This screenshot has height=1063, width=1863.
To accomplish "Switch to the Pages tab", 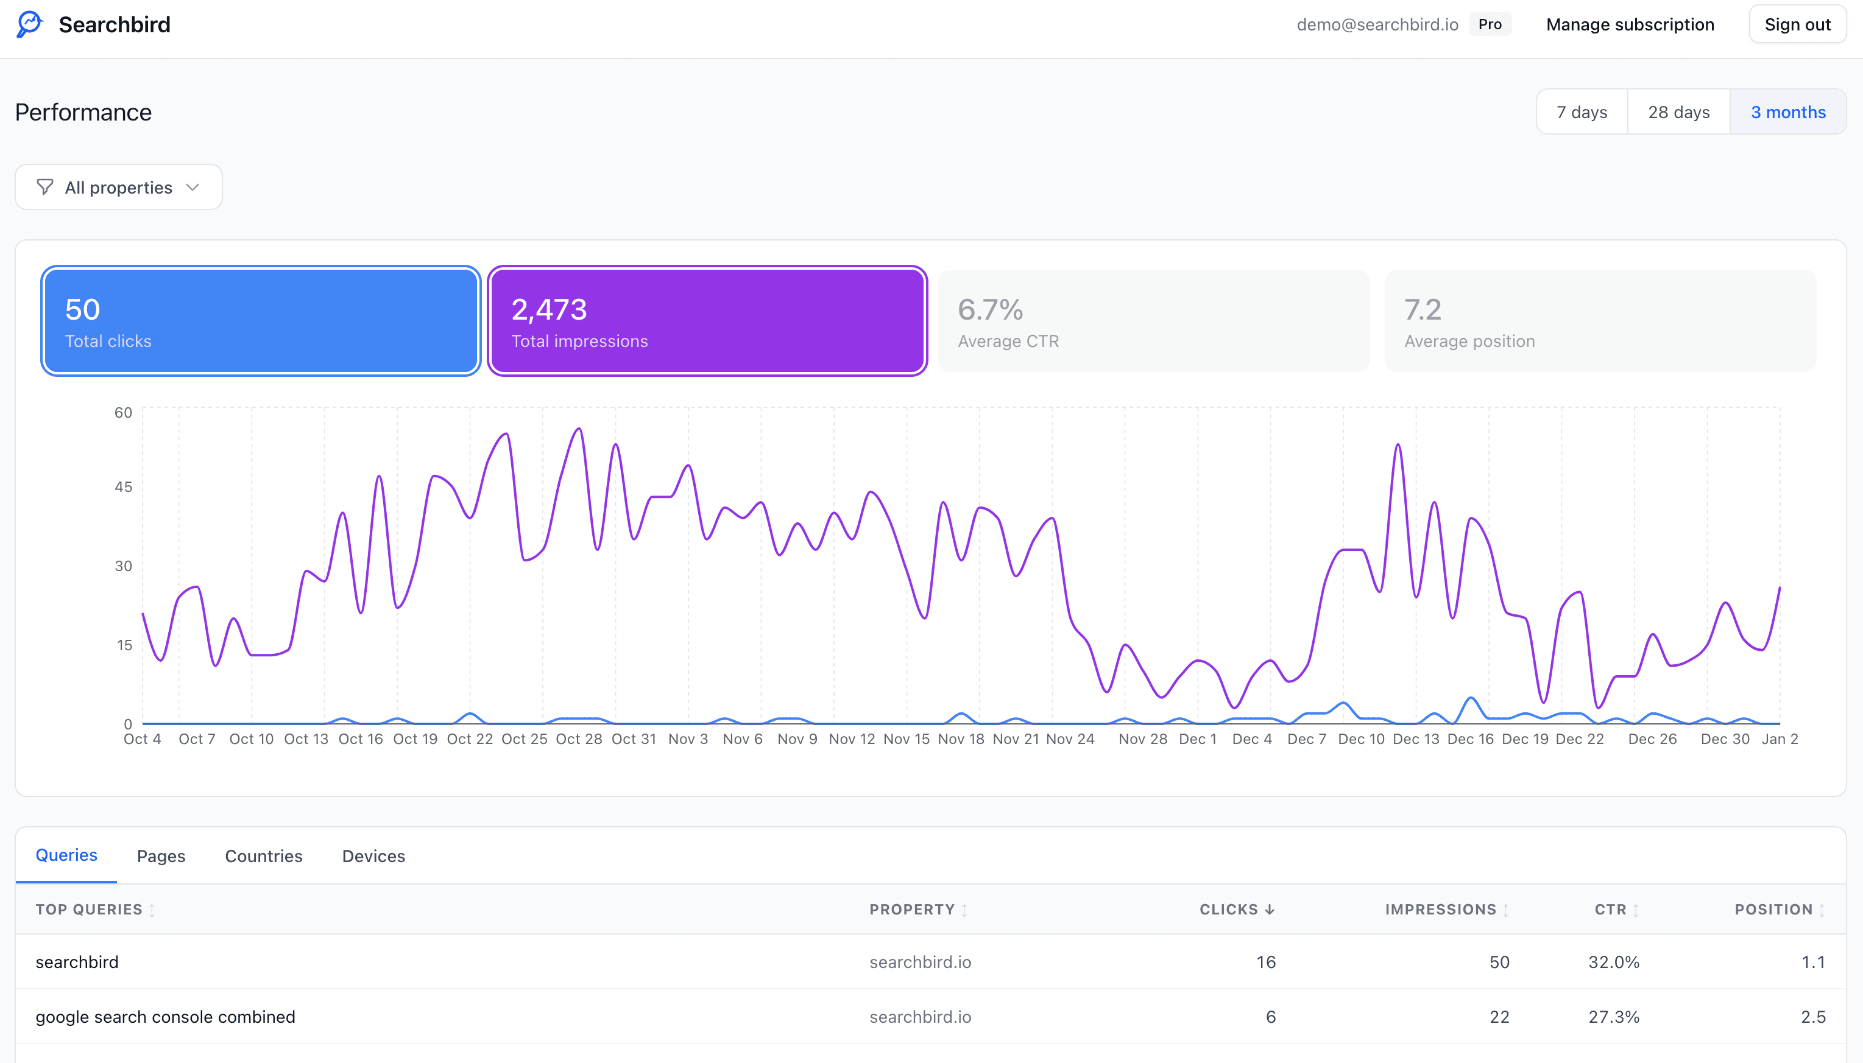I will pos(161,855).
